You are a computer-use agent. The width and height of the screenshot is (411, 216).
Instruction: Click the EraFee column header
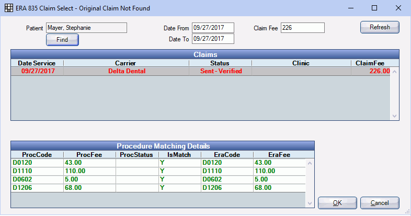pos(279,155)
